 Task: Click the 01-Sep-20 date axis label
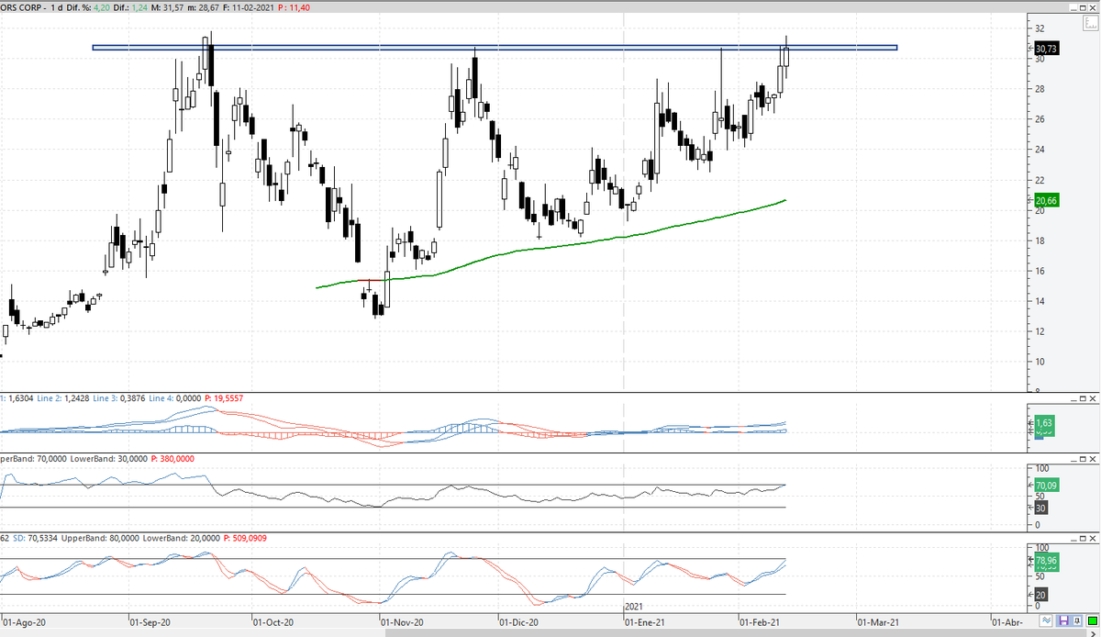(x=152, y=621)
